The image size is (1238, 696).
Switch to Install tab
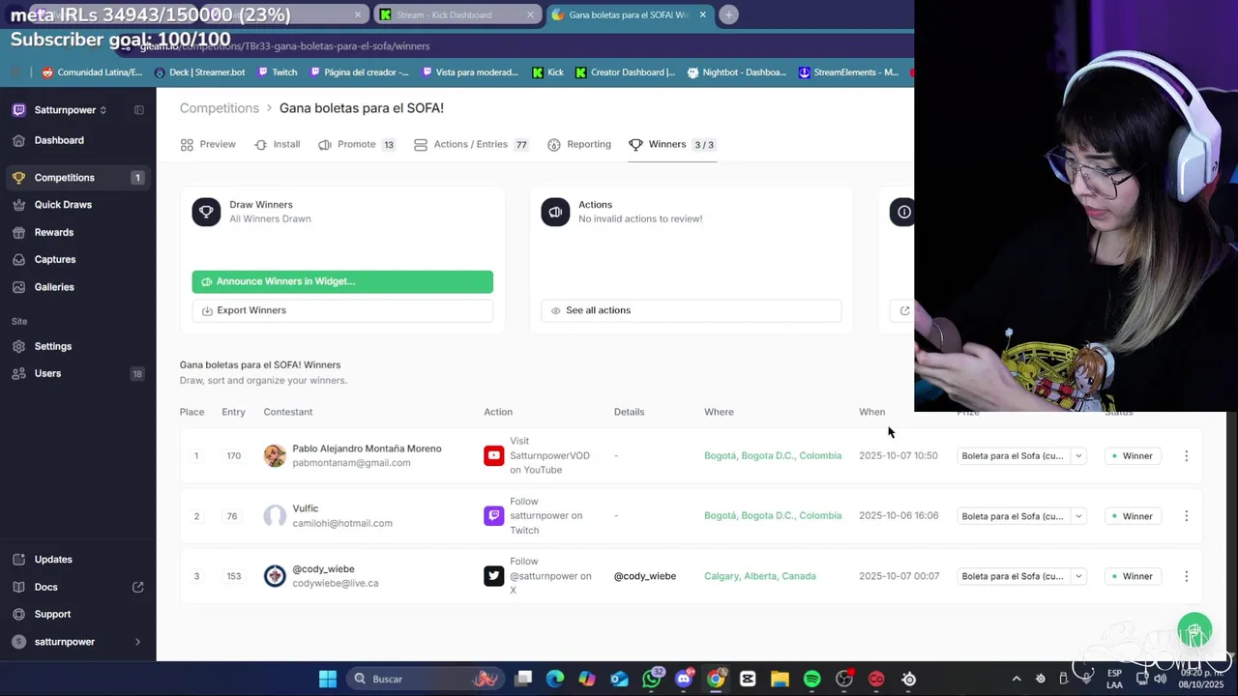tap(277, 144)
